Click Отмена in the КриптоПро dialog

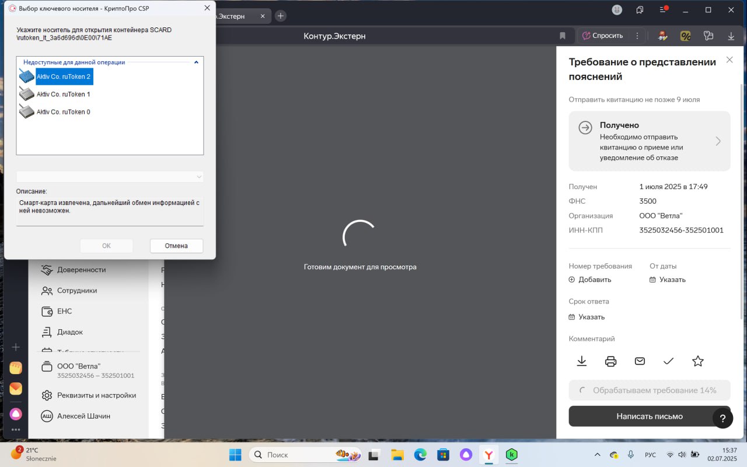[176, 246]
